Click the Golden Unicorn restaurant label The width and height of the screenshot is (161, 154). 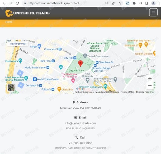click(144, 54)
